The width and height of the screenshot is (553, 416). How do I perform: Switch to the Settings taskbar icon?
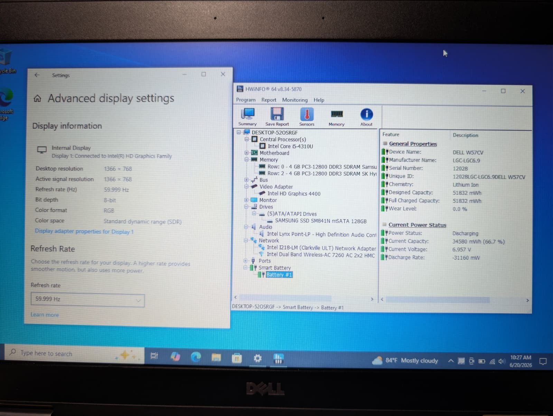(x=257, y=358)
